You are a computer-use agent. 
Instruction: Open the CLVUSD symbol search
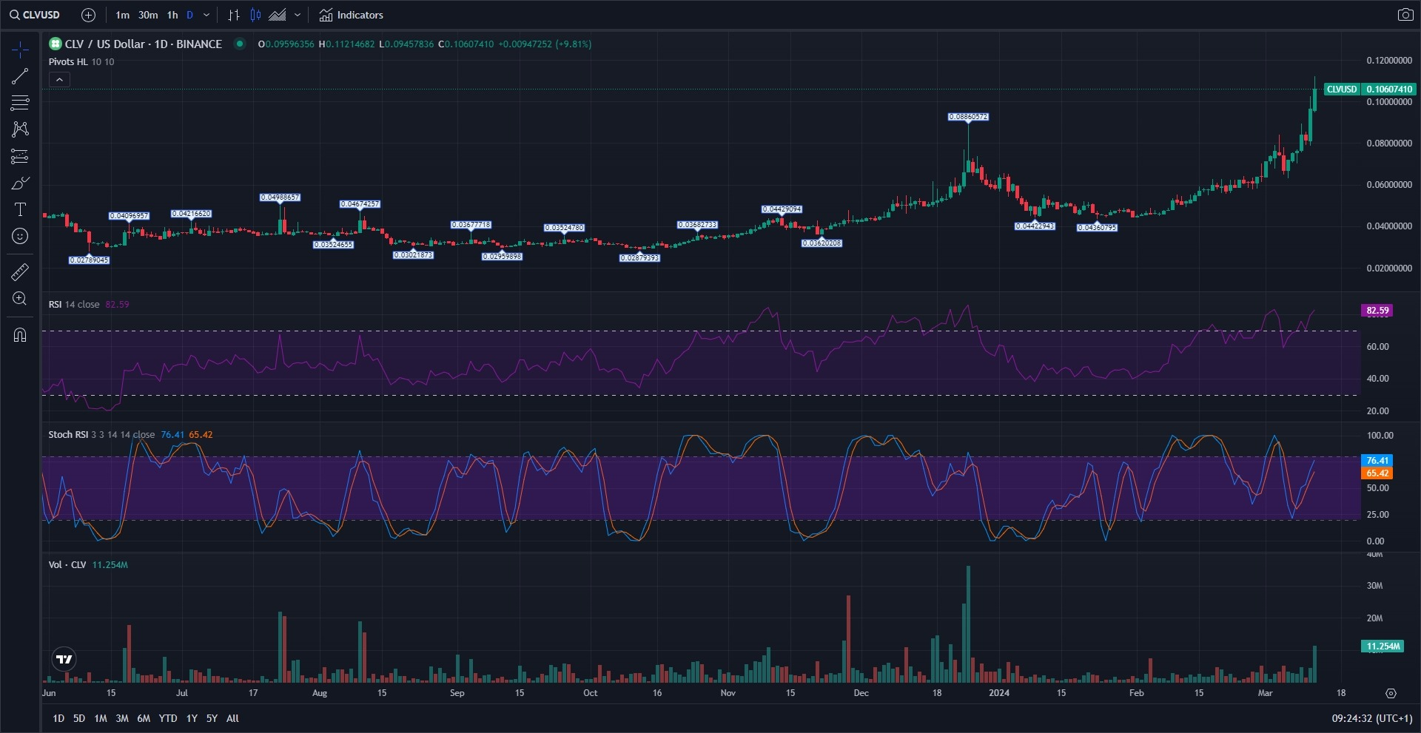[36, 15]
